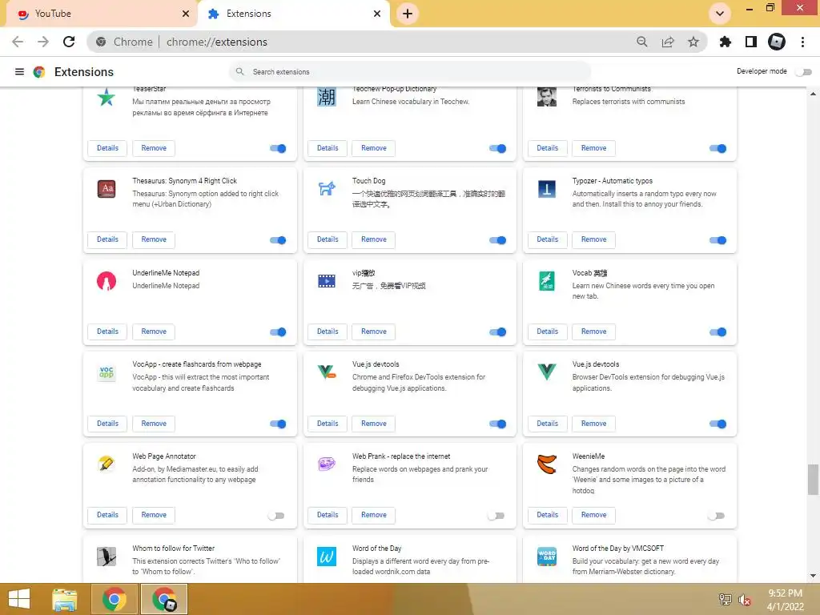Open the tab search dropdown arrow

pyautogui.click(x=720, y=14)
